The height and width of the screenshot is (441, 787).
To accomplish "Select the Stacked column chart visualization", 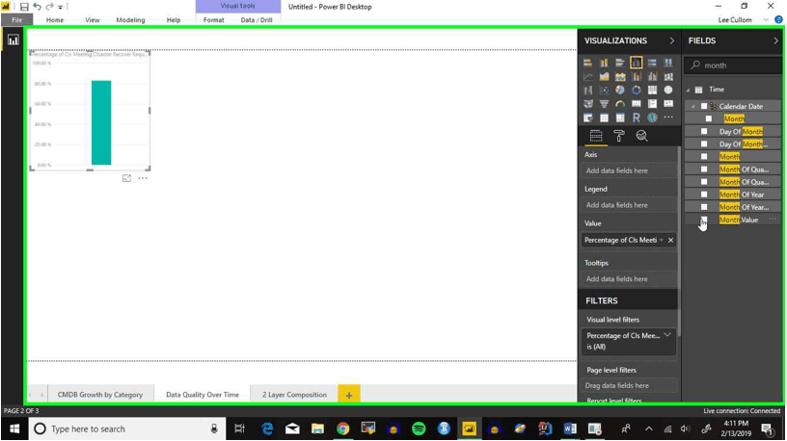I will pos(604,63).
